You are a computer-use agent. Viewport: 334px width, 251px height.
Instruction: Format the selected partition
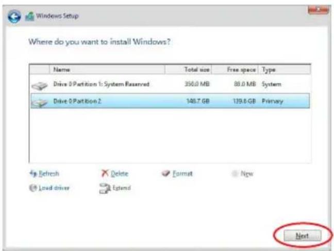click(x=182, y=174)
